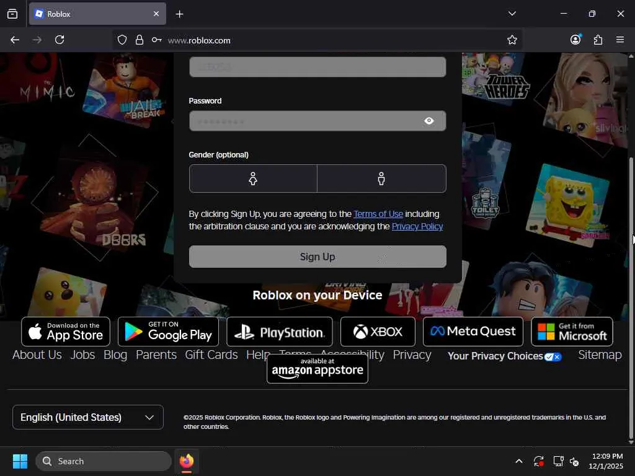The image size is (635, 476).
Task: Click the taskbar Search box
Action: click(x=104, y=461)
